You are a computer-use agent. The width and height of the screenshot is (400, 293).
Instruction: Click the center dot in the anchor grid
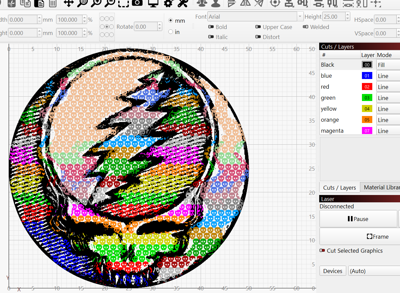tap(107, 26)
